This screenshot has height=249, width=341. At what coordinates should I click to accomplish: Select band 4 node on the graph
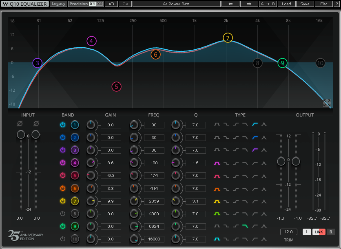[91, 41]
